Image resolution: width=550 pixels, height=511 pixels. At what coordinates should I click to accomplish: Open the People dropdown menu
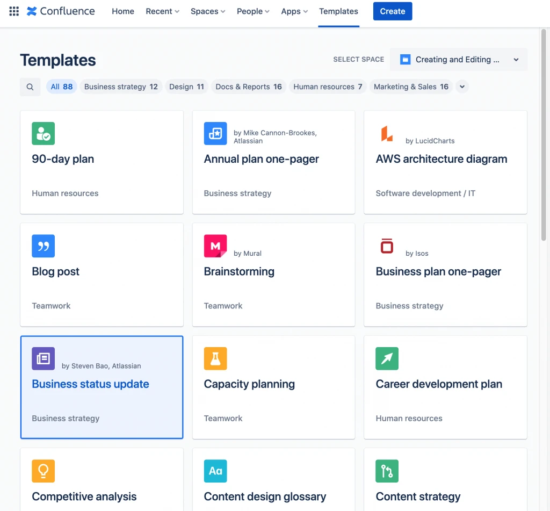coord(253,11)
